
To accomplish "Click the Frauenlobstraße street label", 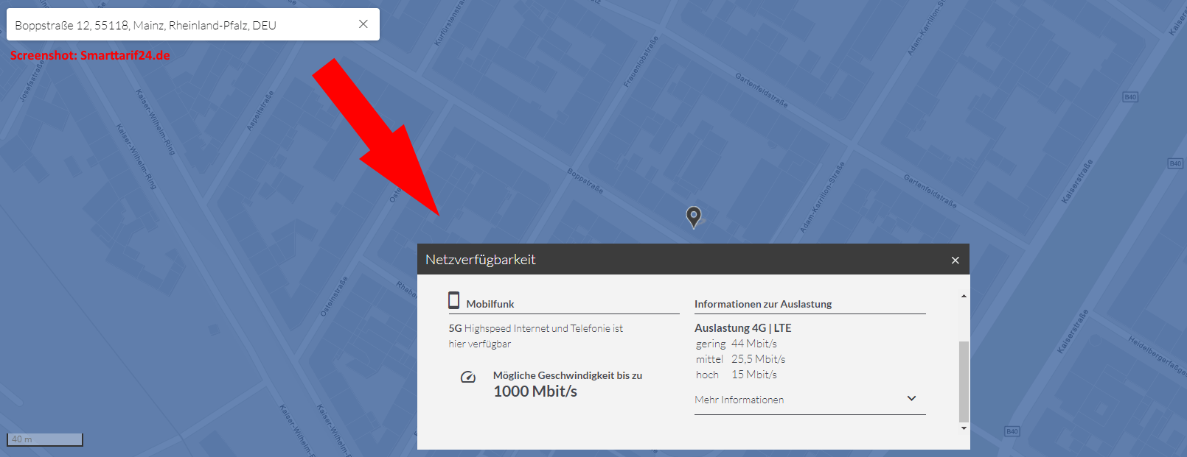I will click(x=640, y=62).
